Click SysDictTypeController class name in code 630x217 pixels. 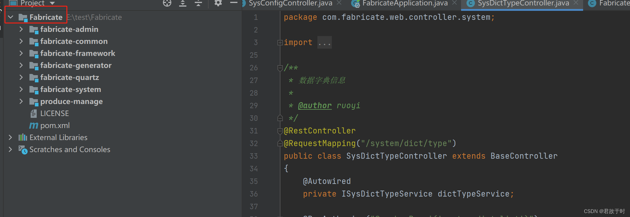[396, 156]
